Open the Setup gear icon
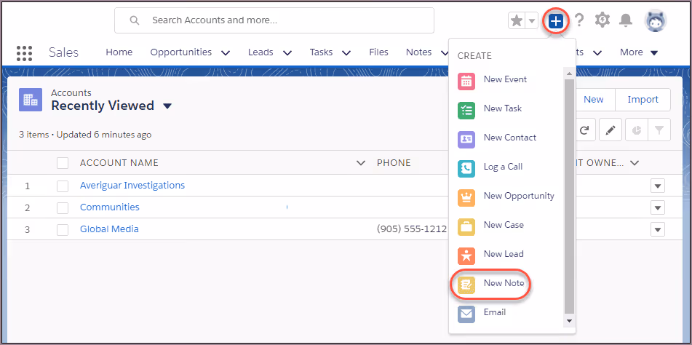 602,20
